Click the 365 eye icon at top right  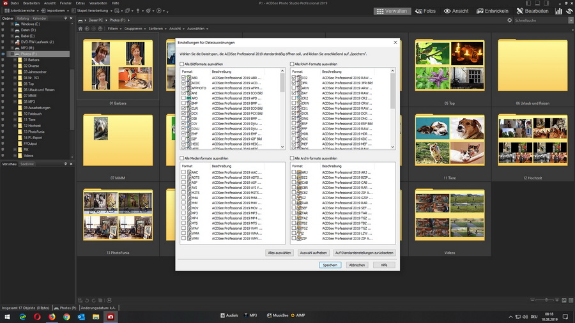pyautogui.click(x=568, y=11)
